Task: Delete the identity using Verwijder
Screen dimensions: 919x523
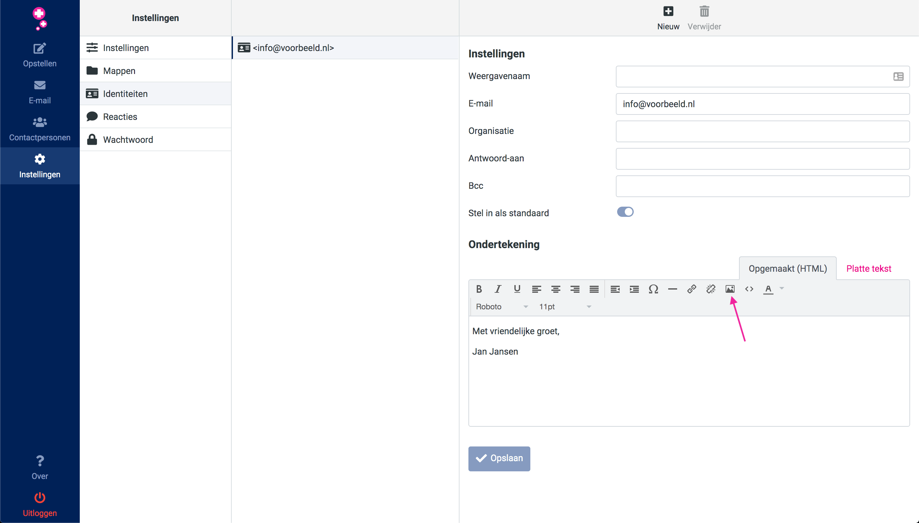Action: 703,16
